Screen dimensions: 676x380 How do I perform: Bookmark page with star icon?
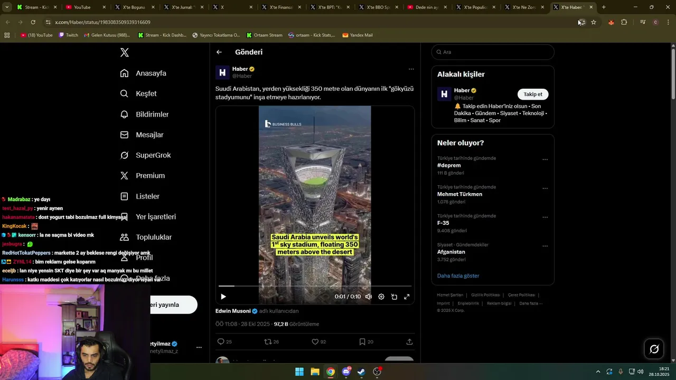click(x=594, y=22)
